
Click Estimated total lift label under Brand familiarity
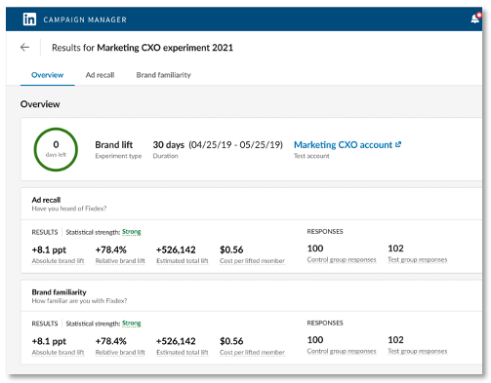(183, 352)
